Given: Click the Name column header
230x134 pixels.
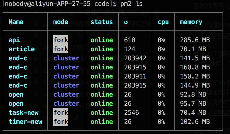Looking at the screenshot, I should point(16,22).
